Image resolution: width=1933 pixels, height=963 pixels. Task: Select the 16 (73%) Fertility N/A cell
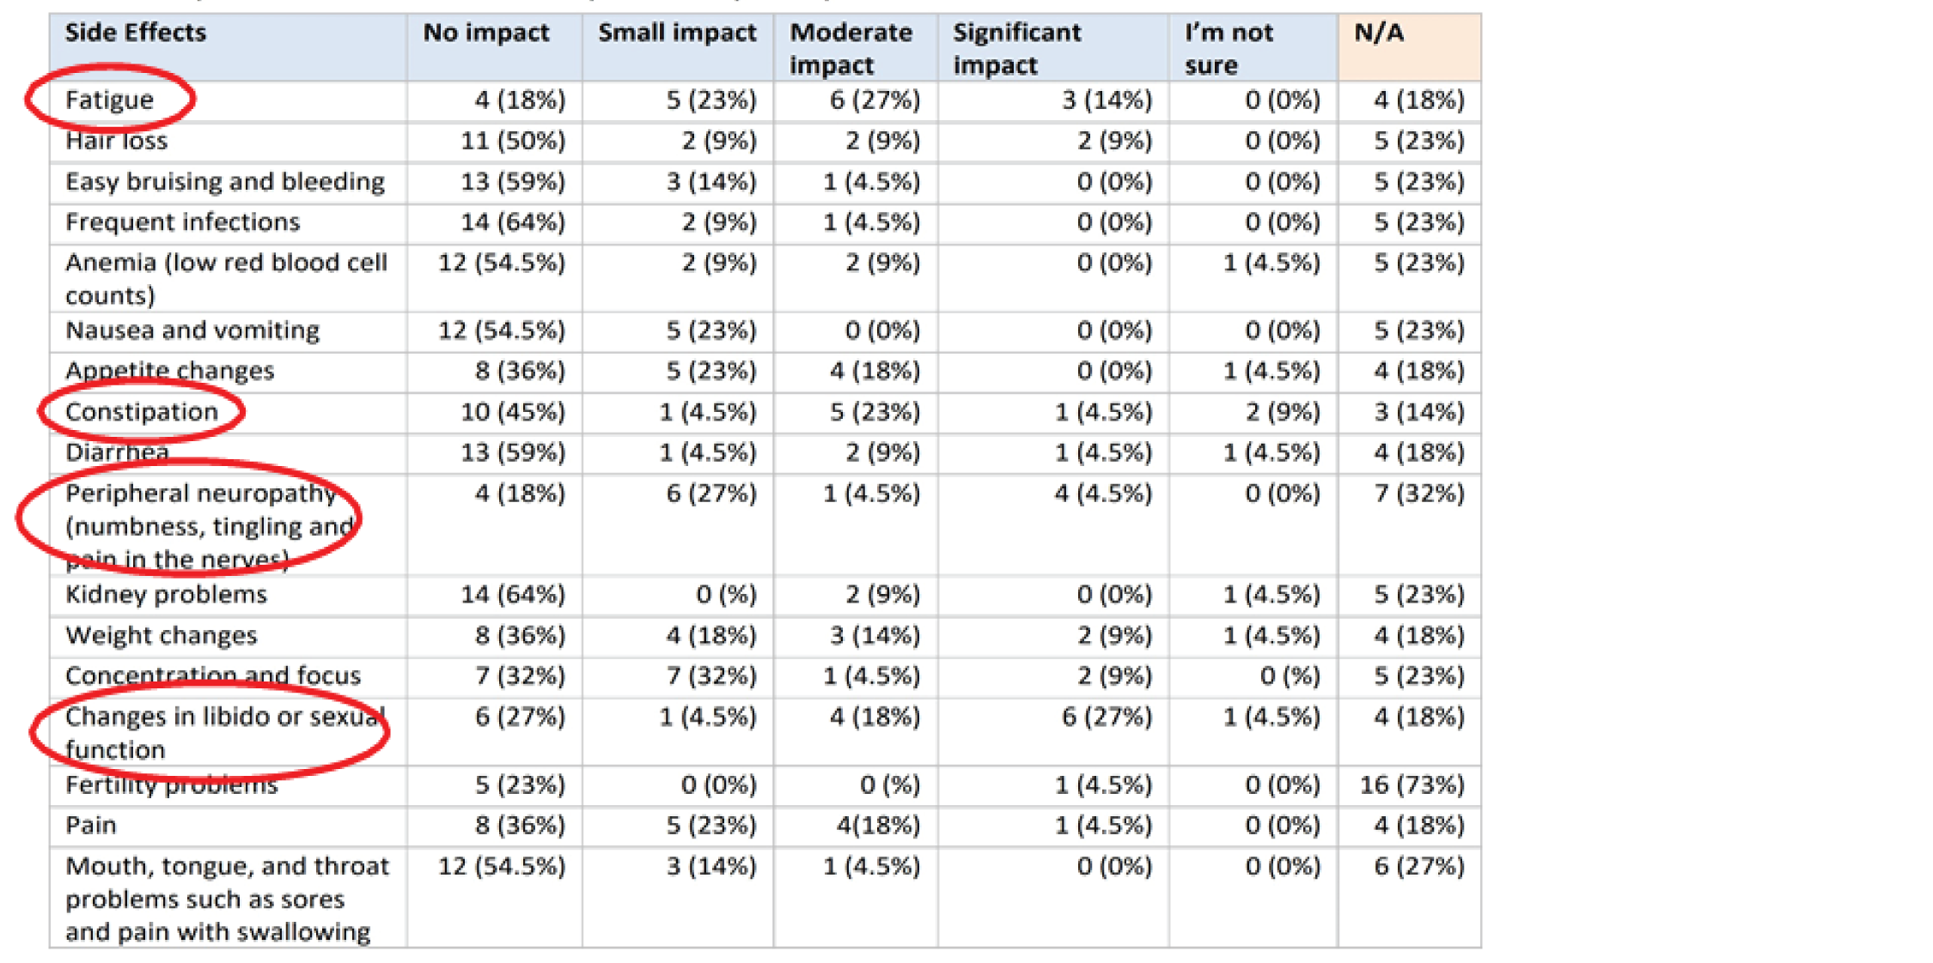tap(1412, 785)
